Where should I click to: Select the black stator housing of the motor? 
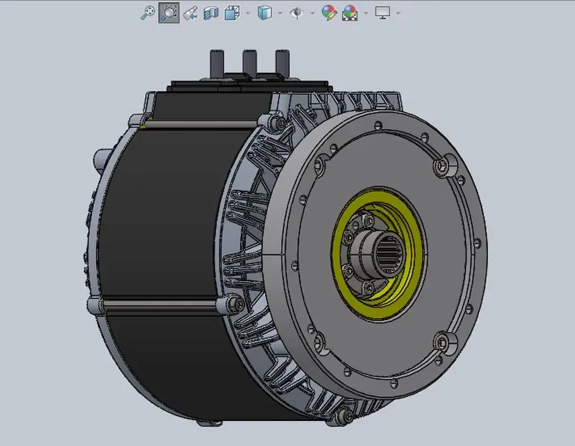(161, 220)
